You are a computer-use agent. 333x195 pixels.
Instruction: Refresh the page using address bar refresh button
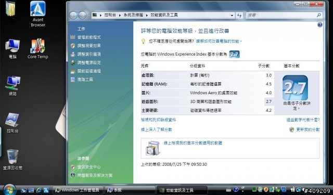click(239, 15)
